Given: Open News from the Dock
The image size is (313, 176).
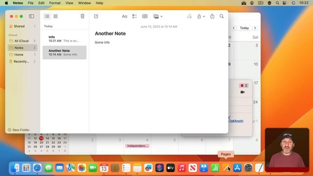Looking at the screenshot, I should (x=193, y=168).
